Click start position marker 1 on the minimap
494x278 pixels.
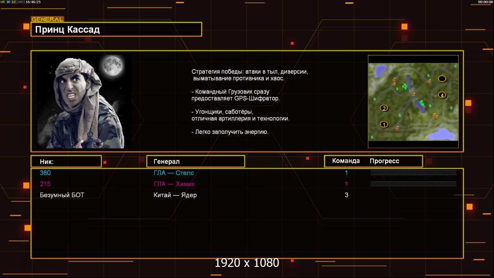coord(384,124)
